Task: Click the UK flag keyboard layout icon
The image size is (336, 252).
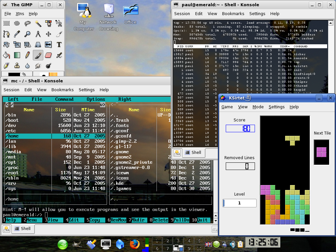Action: coord(208,244)
